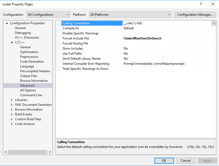Click the Cancel button
This screenshot has height=166, width=219.
(186, 160)
